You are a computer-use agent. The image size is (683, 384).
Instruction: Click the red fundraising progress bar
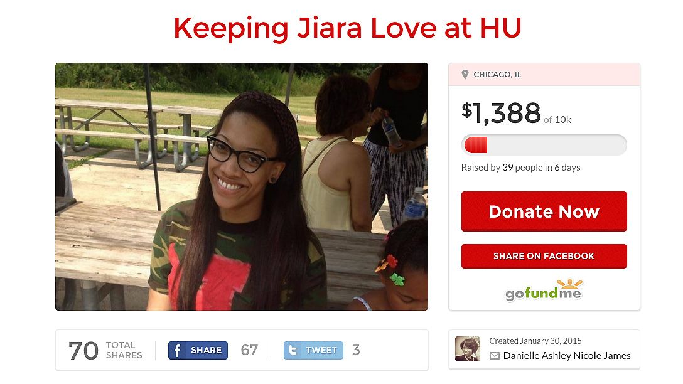(x=544, y=145)
